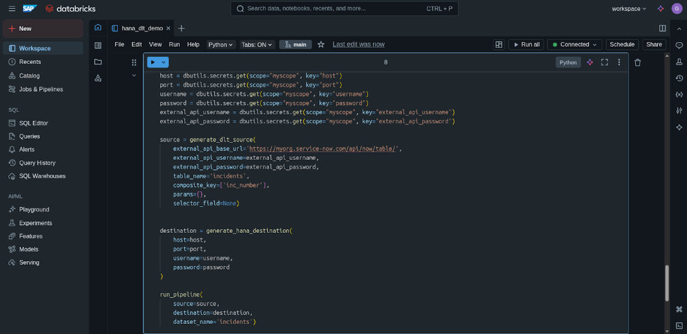Viewport: 687px width, 334px height.
Task: Open the comments side panel icon
Action: tap(679, 45)
